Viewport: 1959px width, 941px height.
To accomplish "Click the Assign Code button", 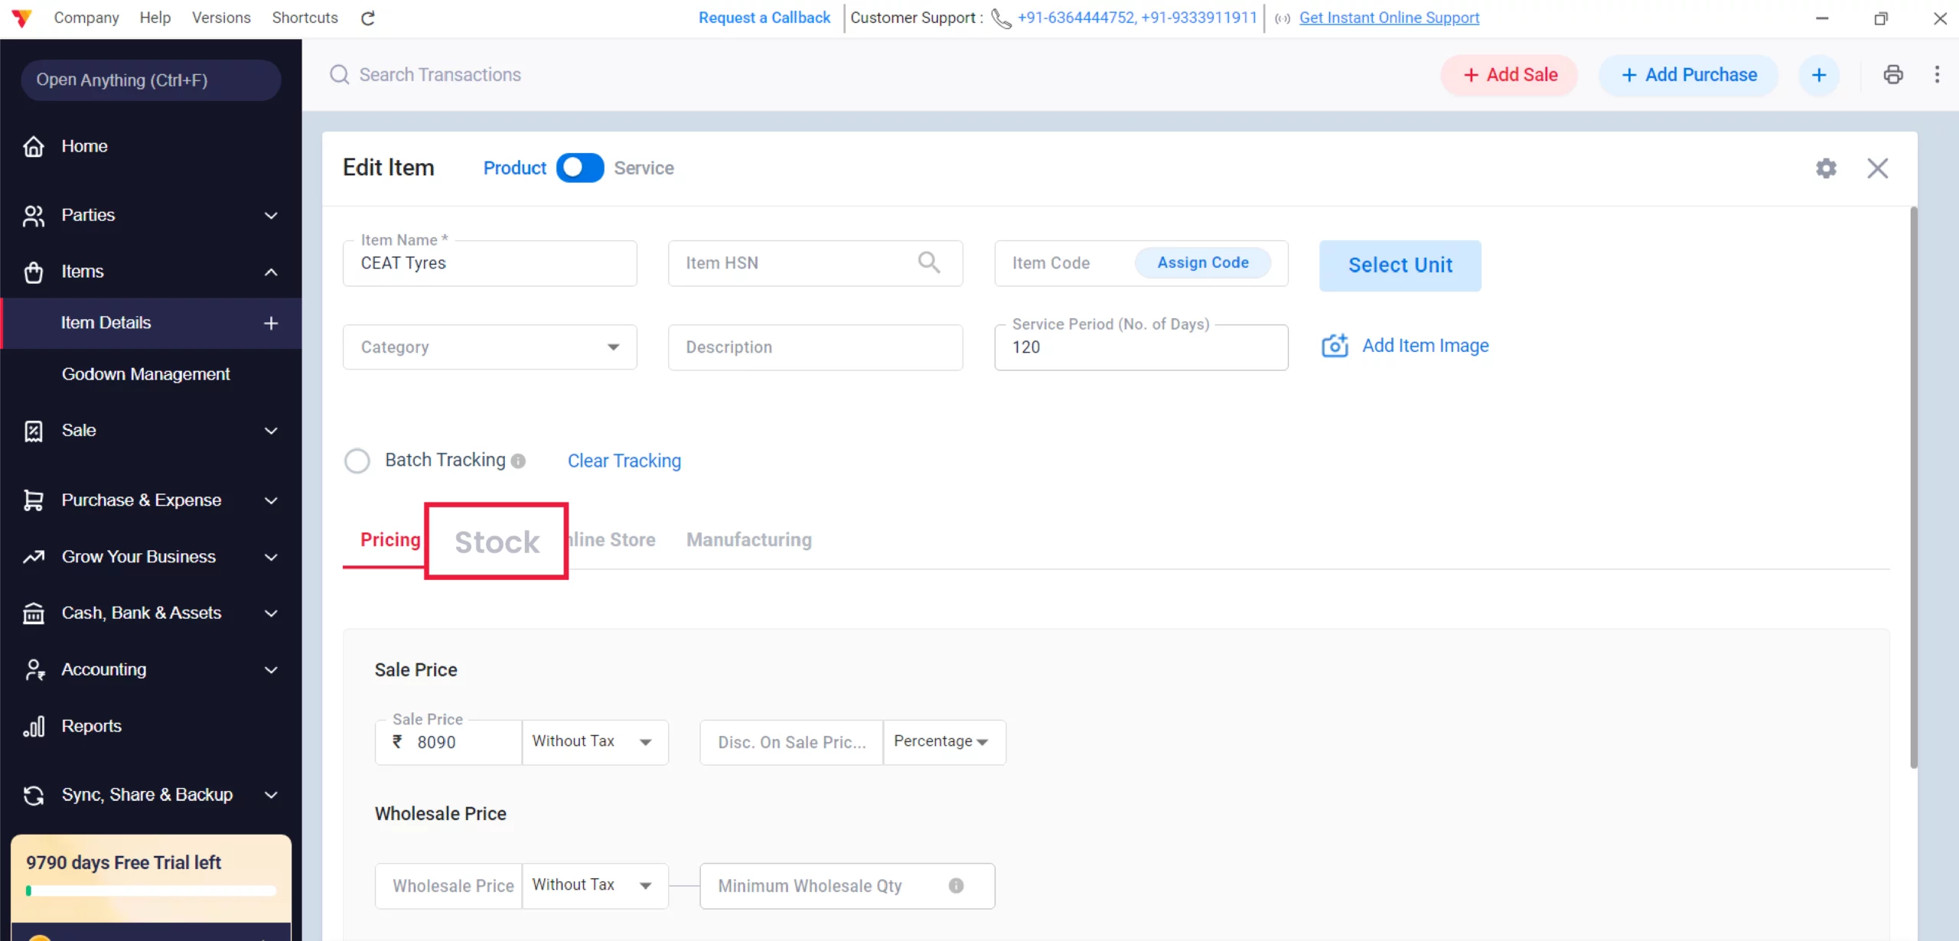I will click(x=1202, y=262).
